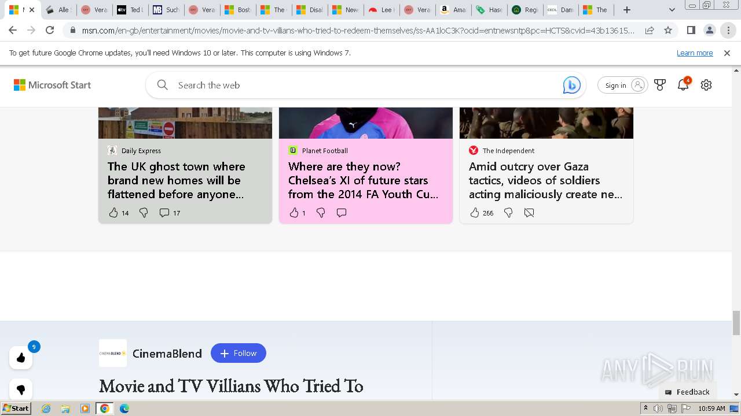Switch to the 'Such' MB tab
The height and width of the screenshot is (416, 741).
click(166, 10)
